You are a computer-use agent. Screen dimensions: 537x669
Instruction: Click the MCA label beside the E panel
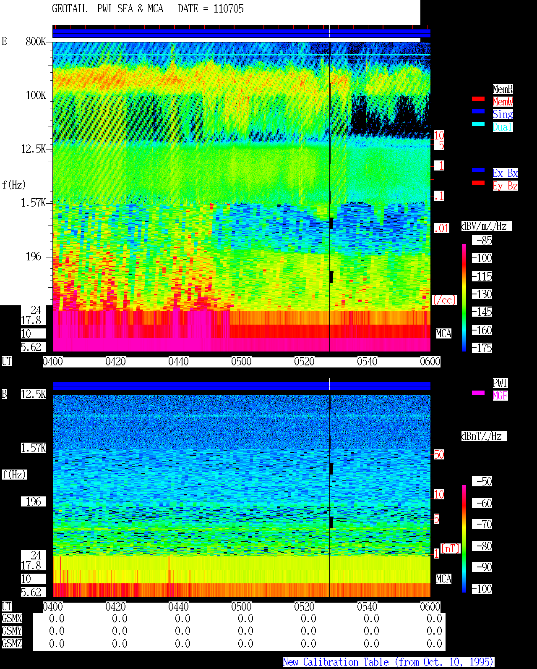[x=444, y=333]
